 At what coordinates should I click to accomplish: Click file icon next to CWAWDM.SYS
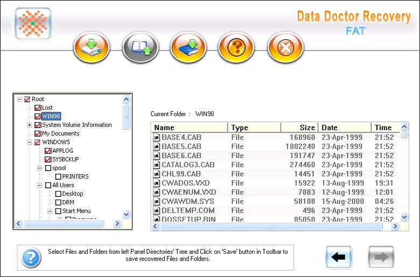[157, 202]
